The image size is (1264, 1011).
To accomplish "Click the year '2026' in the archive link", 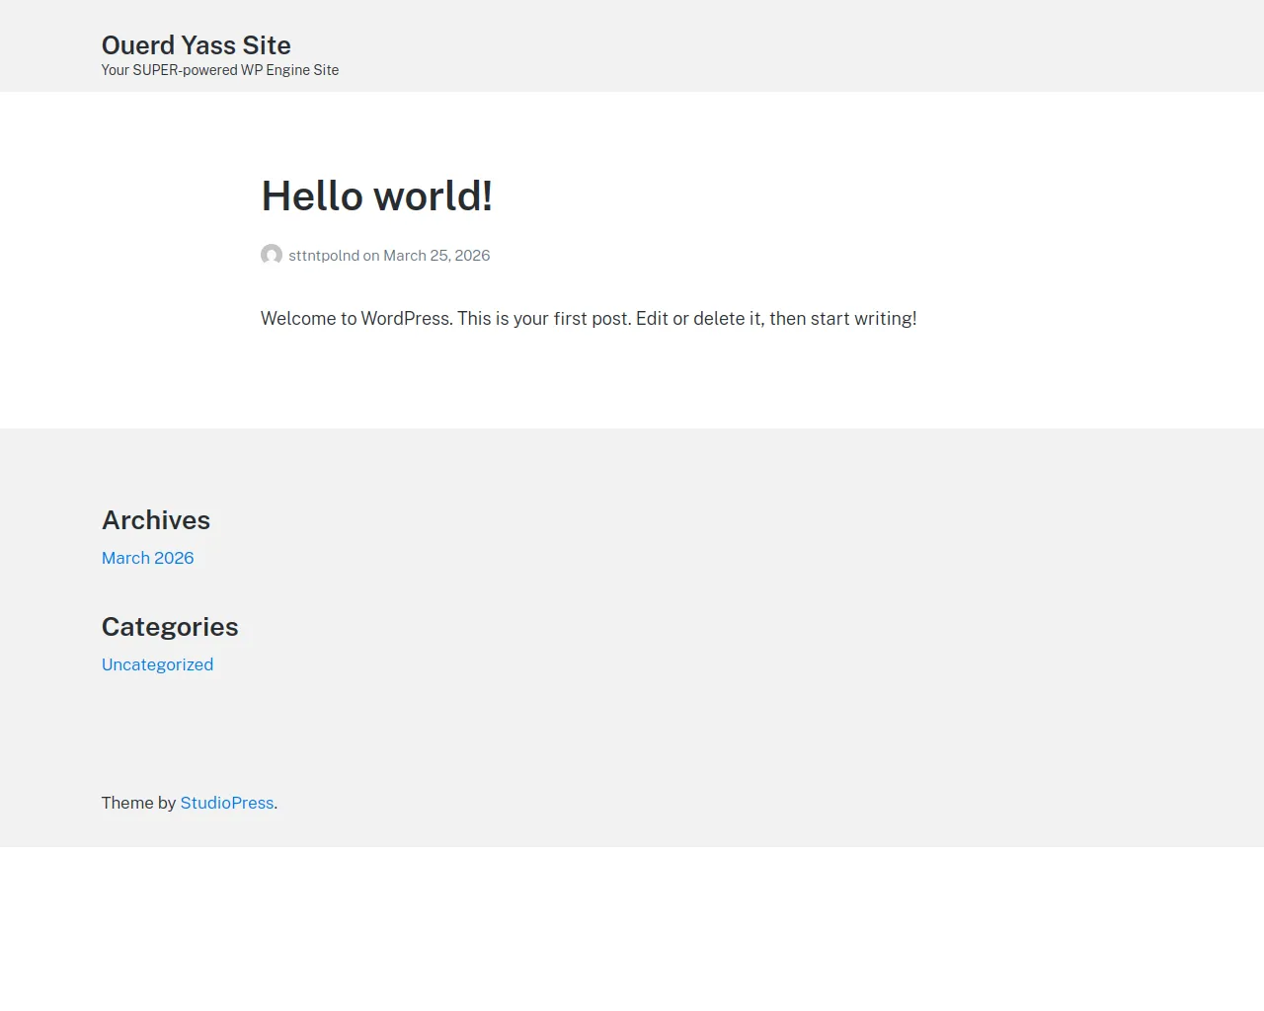I will click(x=174, y=558).
